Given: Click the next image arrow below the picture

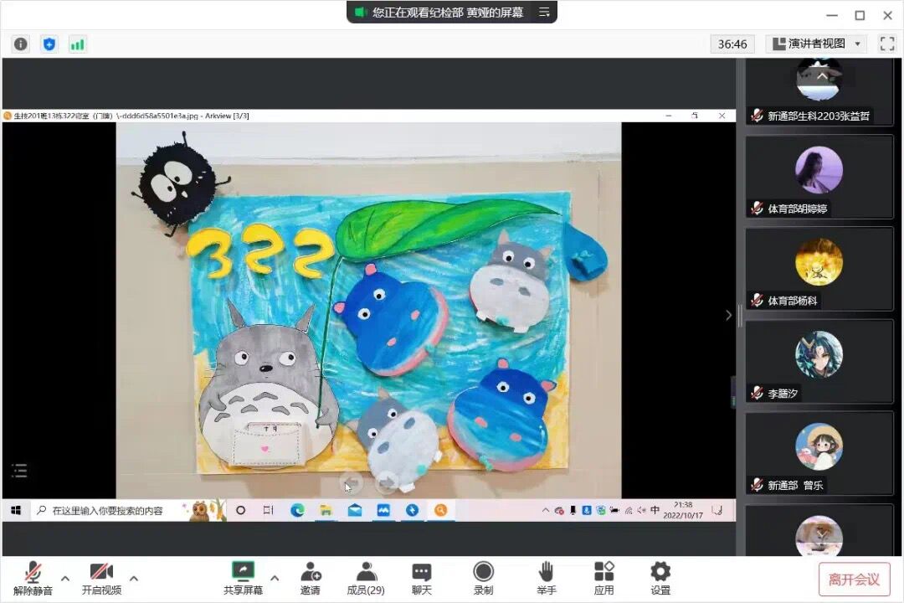Looking at the screenshot, I should pos(387,482).
